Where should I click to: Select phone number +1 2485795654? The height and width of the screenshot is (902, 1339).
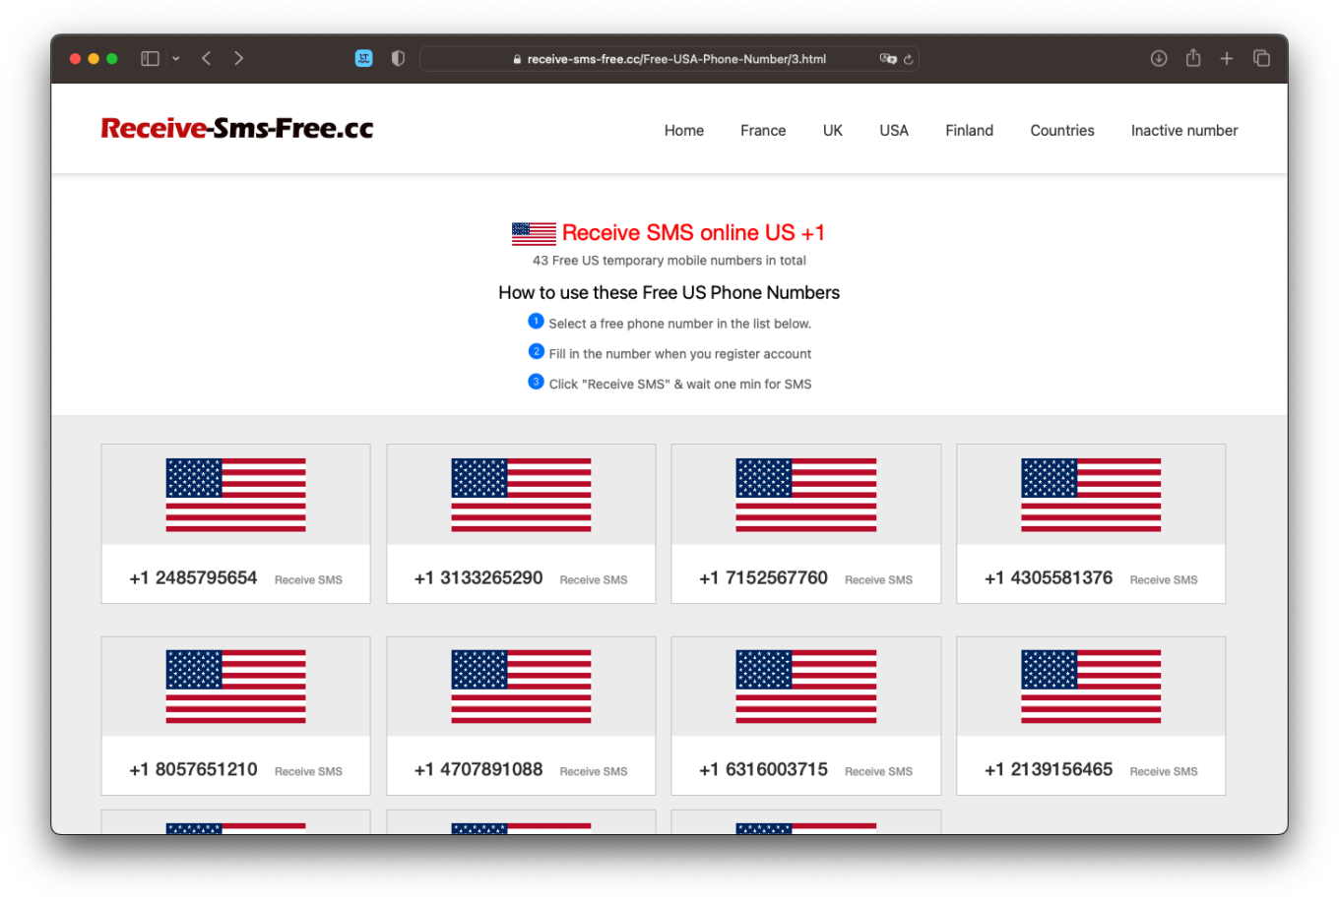pyautogui.click(x=193, y=578)
